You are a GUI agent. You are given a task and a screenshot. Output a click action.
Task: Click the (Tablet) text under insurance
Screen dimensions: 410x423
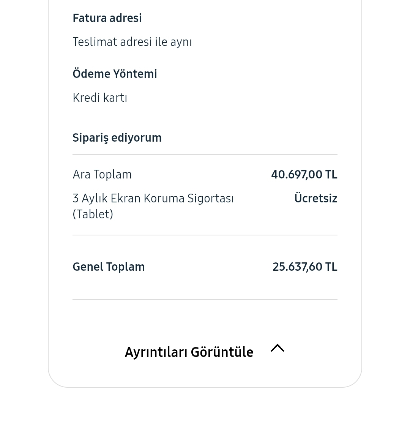tap(93, 214)
